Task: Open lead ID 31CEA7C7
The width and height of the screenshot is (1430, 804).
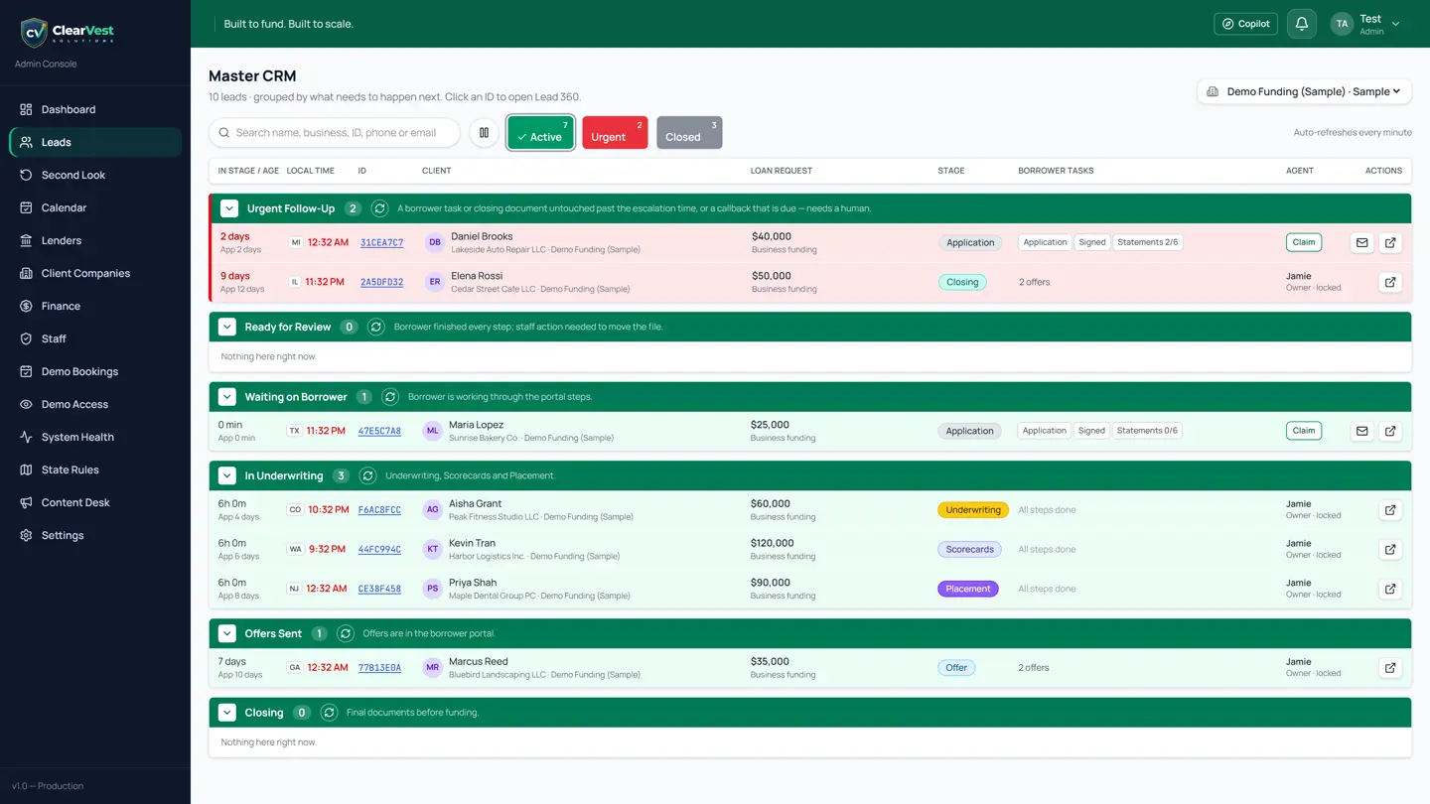Action: click(381, 242)
